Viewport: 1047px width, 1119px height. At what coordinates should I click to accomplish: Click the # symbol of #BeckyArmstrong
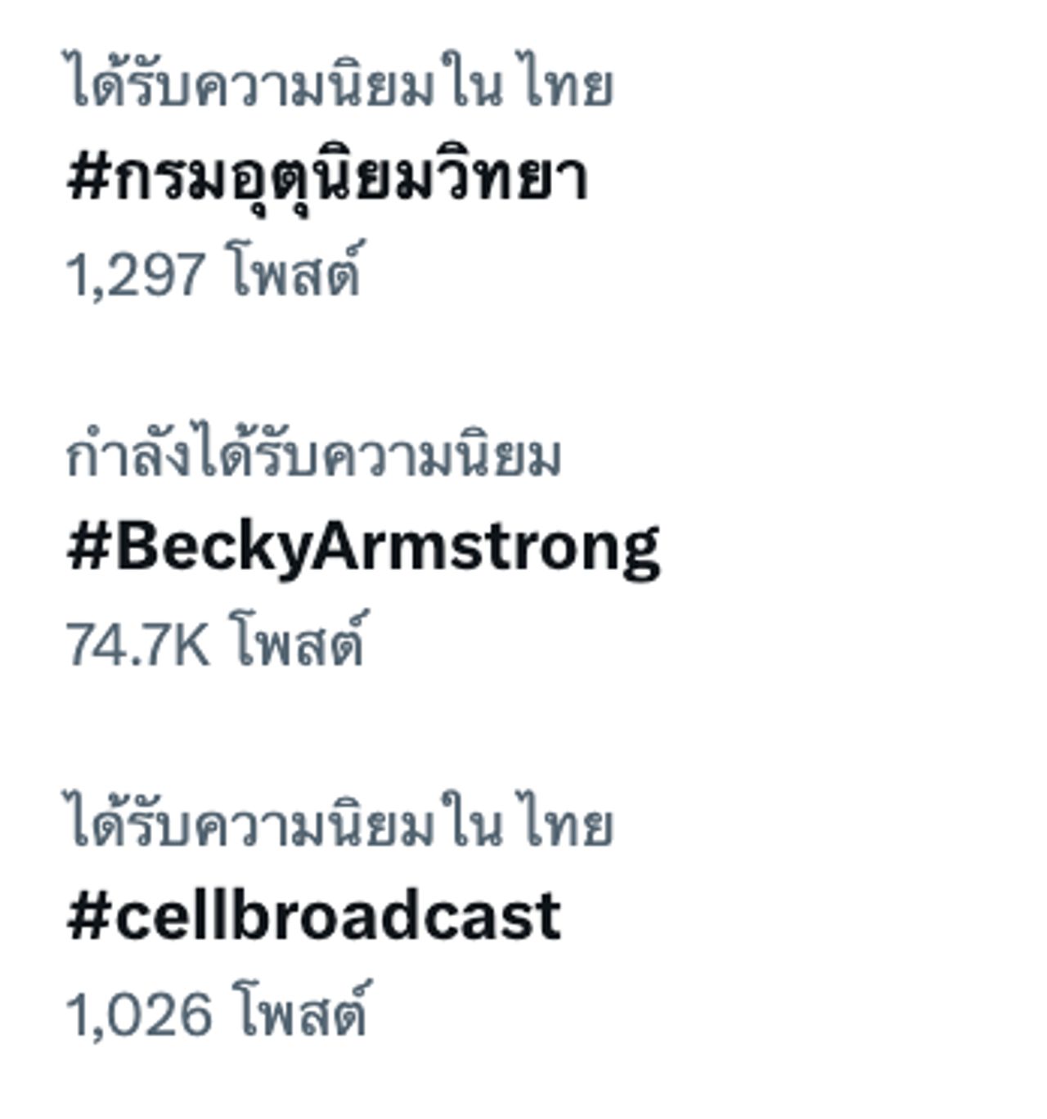(88, 546)
